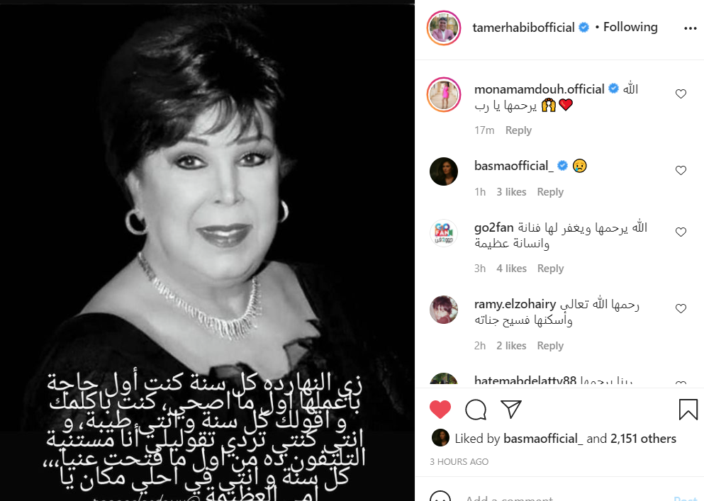
Task: Share the post with the paper plane icon
Action: 511,409
